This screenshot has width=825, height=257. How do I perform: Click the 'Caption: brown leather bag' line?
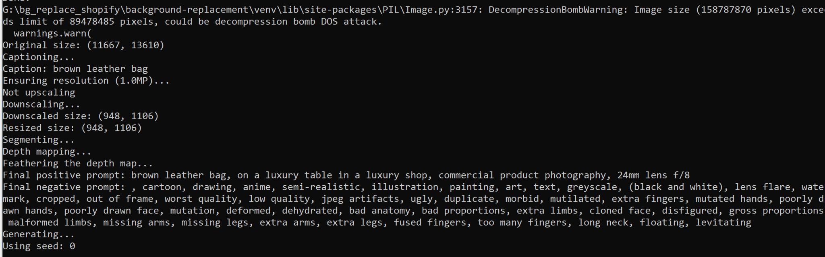[x=75, y=69]
